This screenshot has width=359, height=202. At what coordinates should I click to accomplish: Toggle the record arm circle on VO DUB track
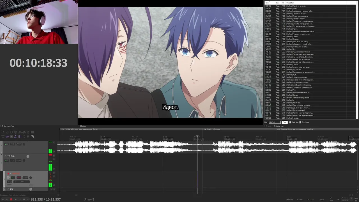click(5, 156)
